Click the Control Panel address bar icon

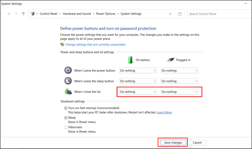pyautogui.click(x=34, y=14)
